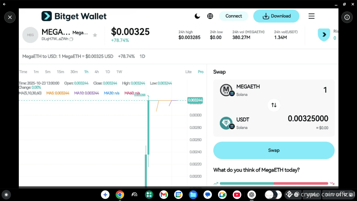Select the 1W chart interval
The image size is (357, 201).
119,72
